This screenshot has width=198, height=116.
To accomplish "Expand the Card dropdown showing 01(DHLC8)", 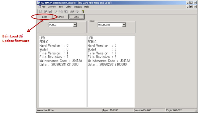I will (124, 25).
